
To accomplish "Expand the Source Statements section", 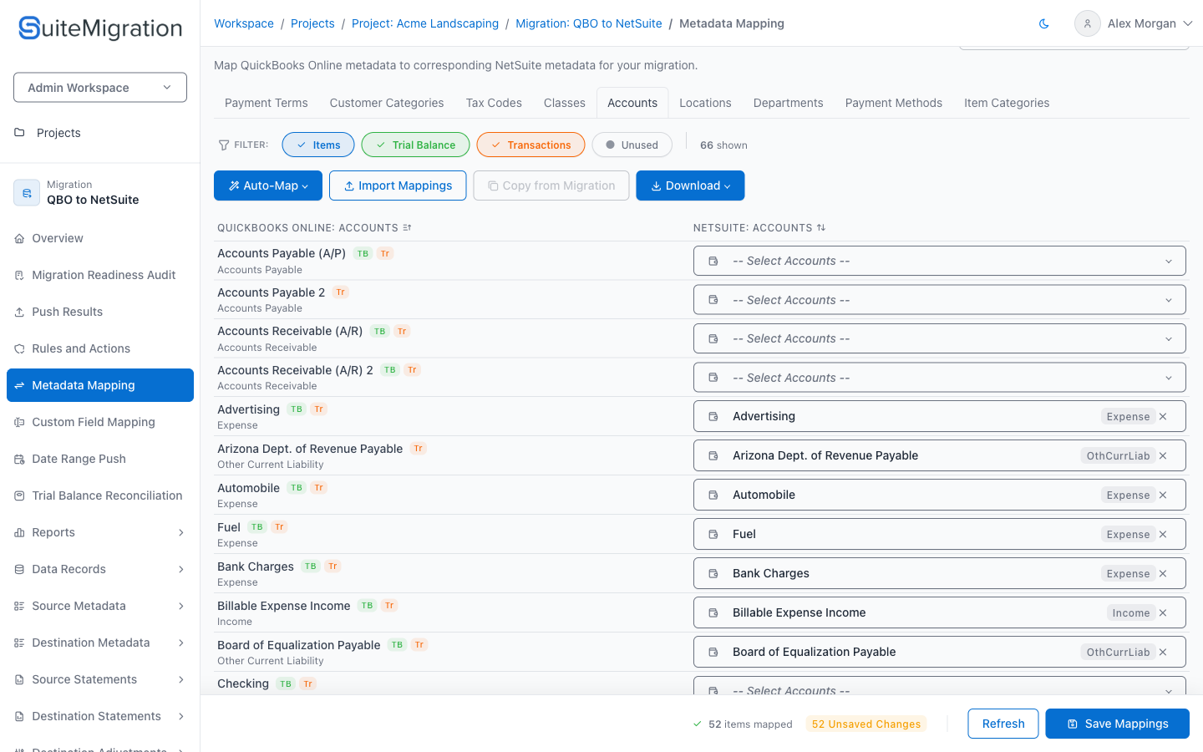I will 181,680.
